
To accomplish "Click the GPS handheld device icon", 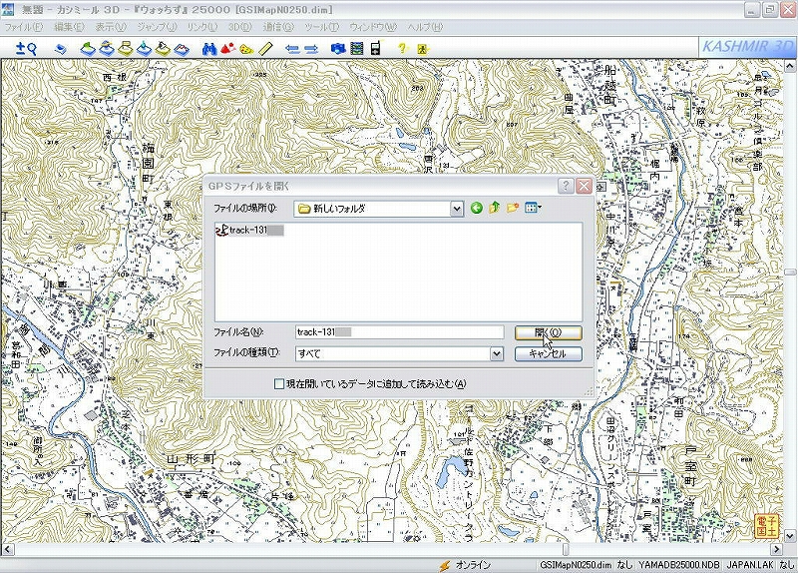I will pos(376,48).
